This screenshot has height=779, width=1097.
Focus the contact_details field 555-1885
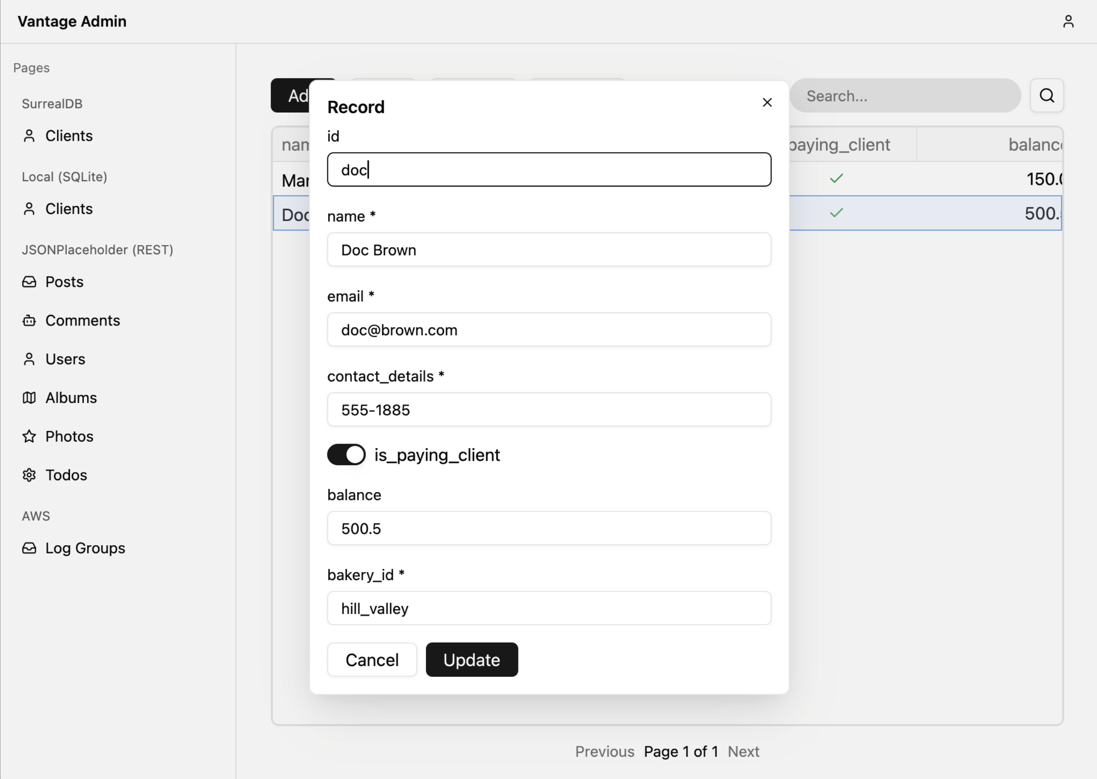pos(549,410)
